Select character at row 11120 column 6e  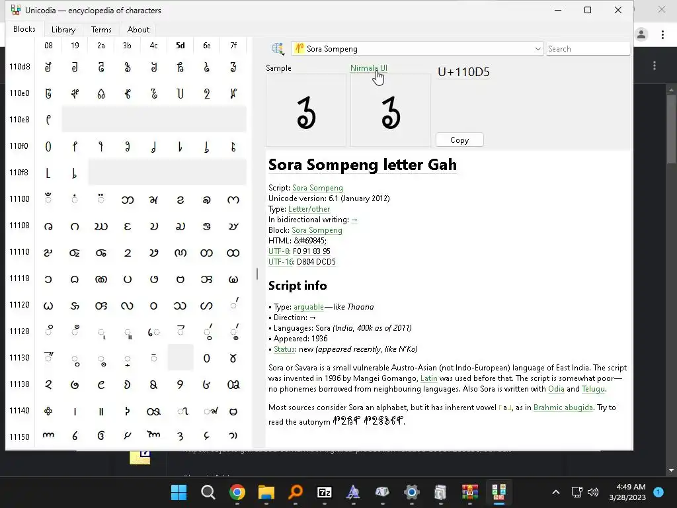(x=206, y=305)
